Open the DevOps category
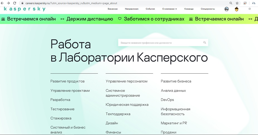Viewport: 258px width, 135px height. coord(167,100)
